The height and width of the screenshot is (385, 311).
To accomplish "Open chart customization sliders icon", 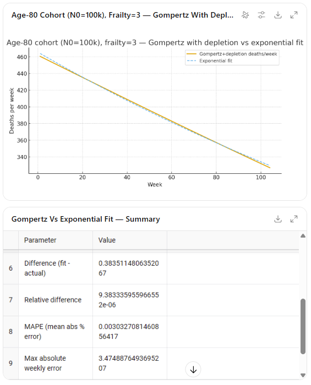I will (261, 15).
